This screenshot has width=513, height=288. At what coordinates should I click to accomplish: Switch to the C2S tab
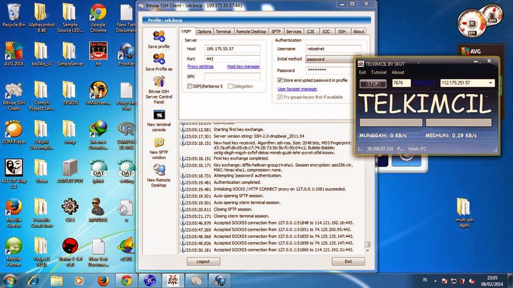pyautogui.click(x=310, y=32)
